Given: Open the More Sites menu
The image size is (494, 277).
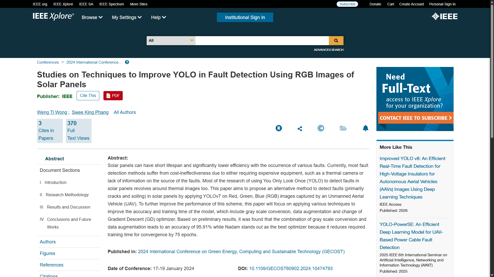Looking at the screenshot, I should pos(139,4).
